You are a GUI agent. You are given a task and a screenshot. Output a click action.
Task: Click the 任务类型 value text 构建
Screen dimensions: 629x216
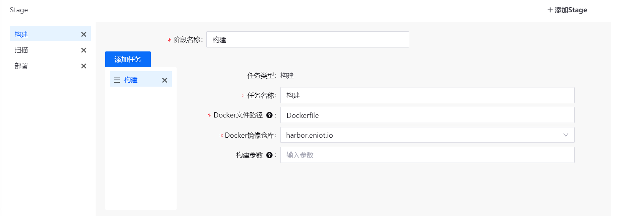pos(287,76)
